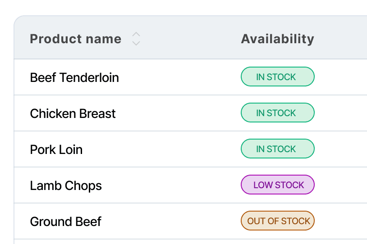Toggle sorting with the Product name sort control
This screenshot has height=244, width=367.
coord(136,39)
